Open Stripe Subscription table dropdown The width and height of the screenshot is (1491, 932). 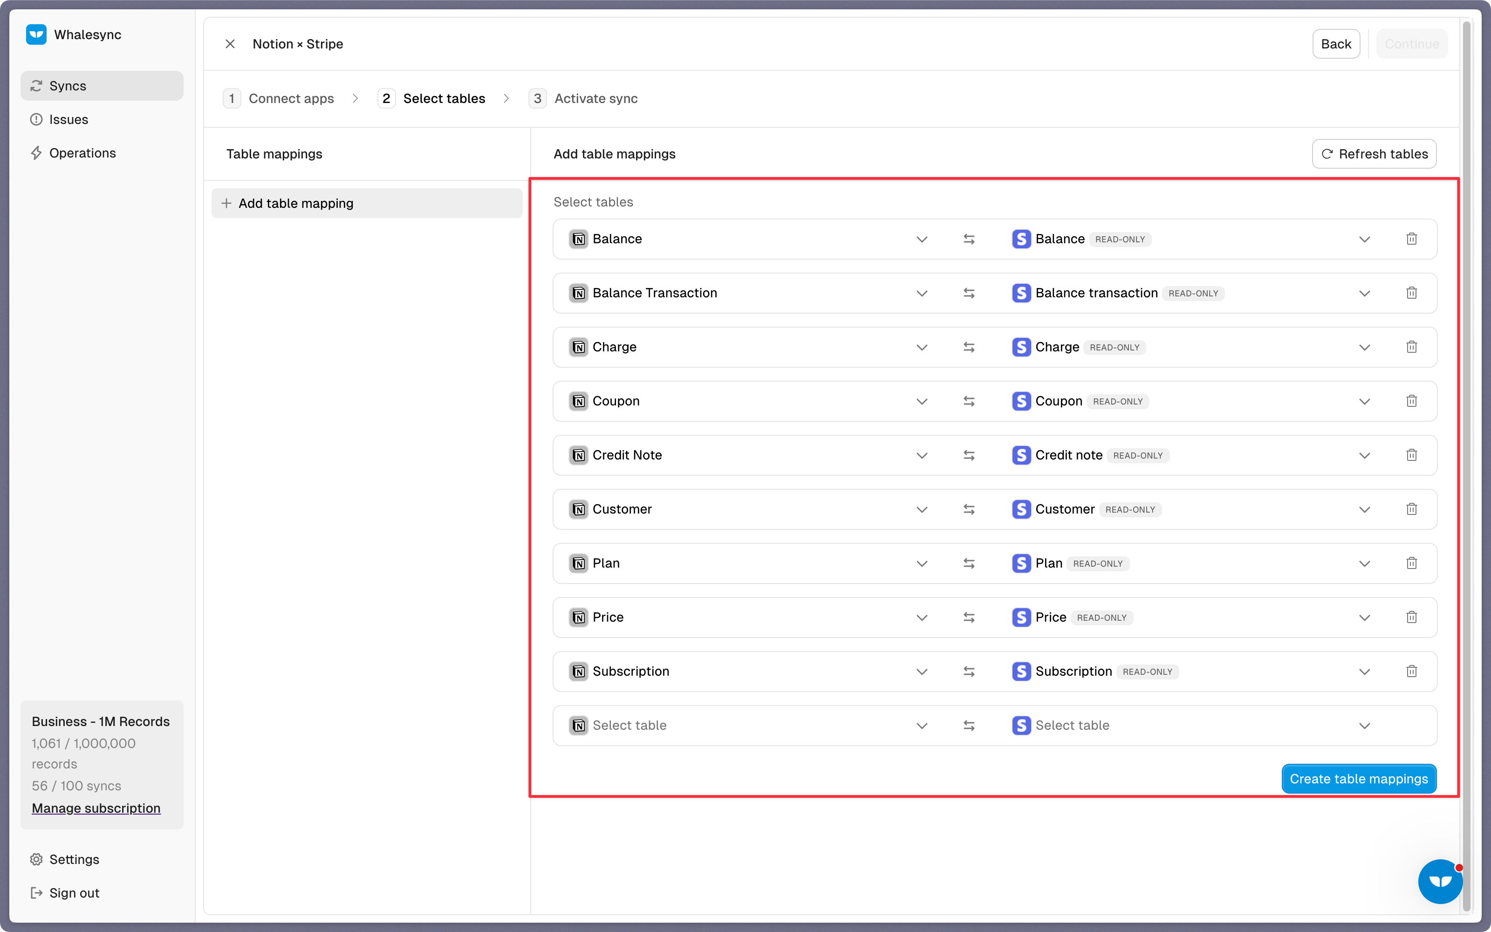point(1191,671)
